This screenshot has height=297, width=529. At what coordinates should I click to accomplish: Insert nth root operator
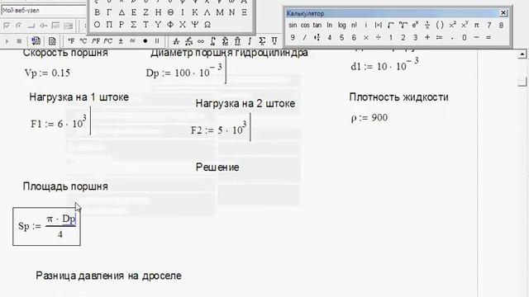403,26
